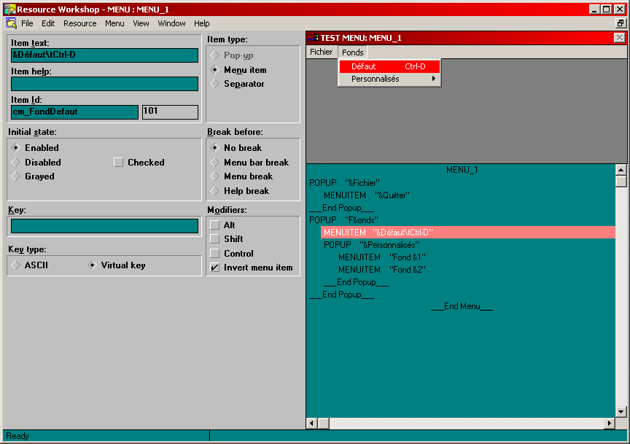Image resolution: width=630 pixels, height=444 pixels.
Task: Uncheck Invert menu item
Action: point(214,268)
